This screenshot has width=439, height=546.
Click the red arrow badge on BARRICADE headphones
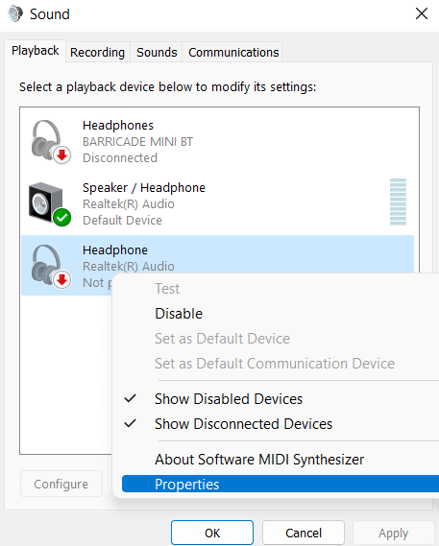(x=62, y=155)
